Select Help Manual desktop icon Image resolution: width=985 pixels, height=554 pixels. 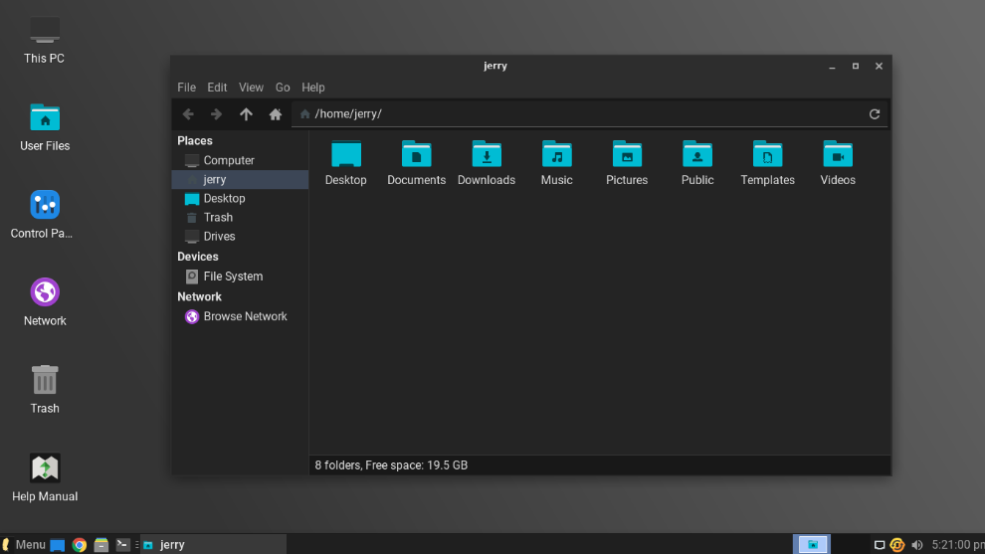[45, 477]
